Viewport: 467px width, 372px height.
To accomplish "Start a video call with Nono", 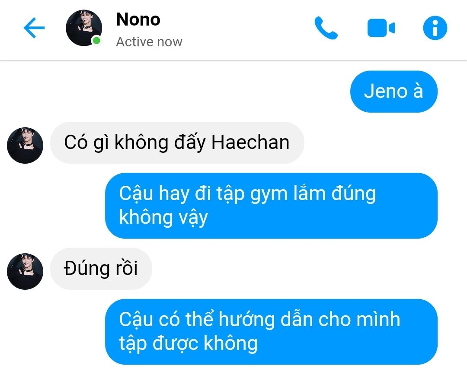I will pyautogui.click(x=381, y=28).
